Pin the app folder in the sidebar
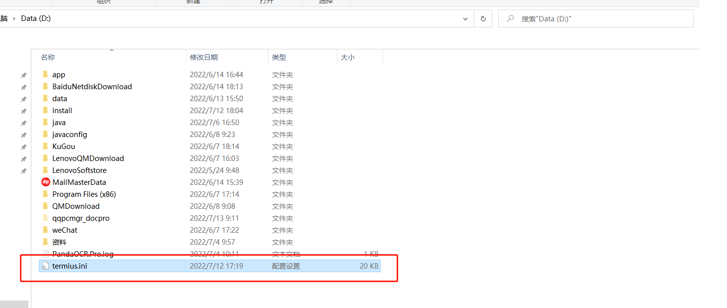The image size is (727, 308). [x=23, y=75]
